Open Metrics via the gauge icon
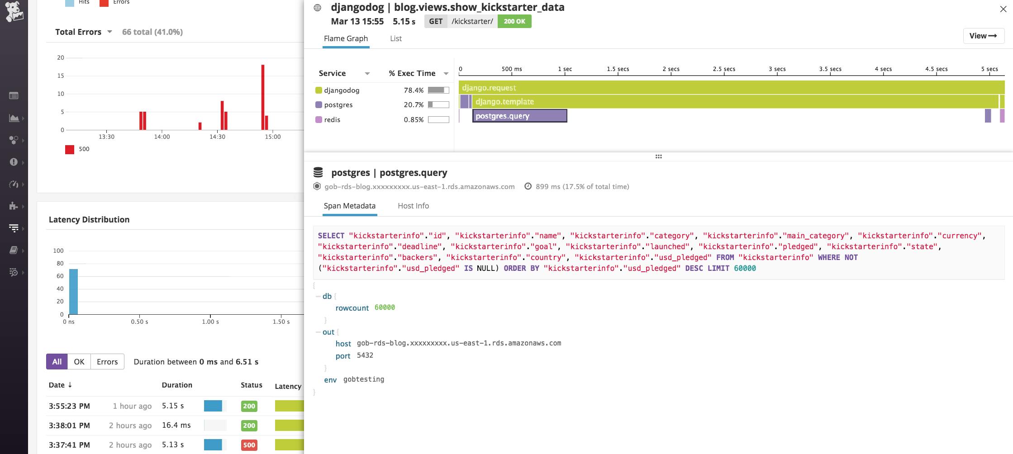This screenshot has width=1013, height=454. tap(14, 184)
